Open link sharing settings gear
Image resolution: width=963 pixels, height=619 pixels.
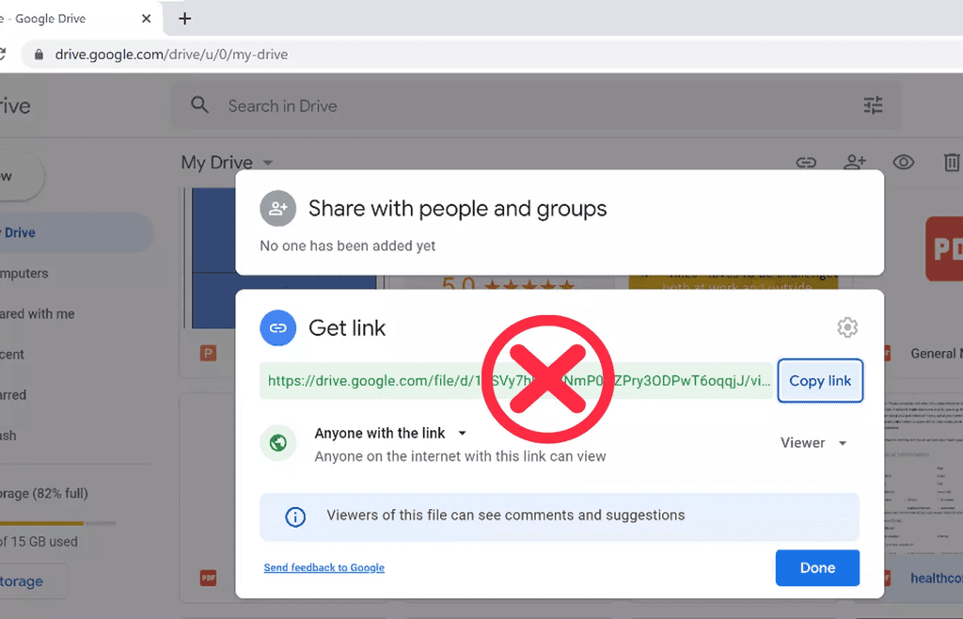(x=846, y=327)
